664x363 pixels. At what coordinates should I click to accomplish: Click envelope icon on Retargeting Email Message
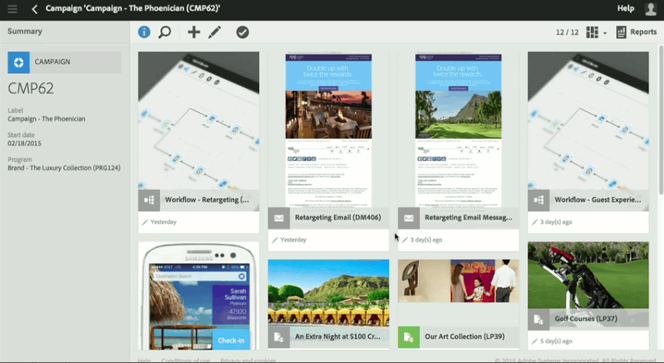click(408, 218)
